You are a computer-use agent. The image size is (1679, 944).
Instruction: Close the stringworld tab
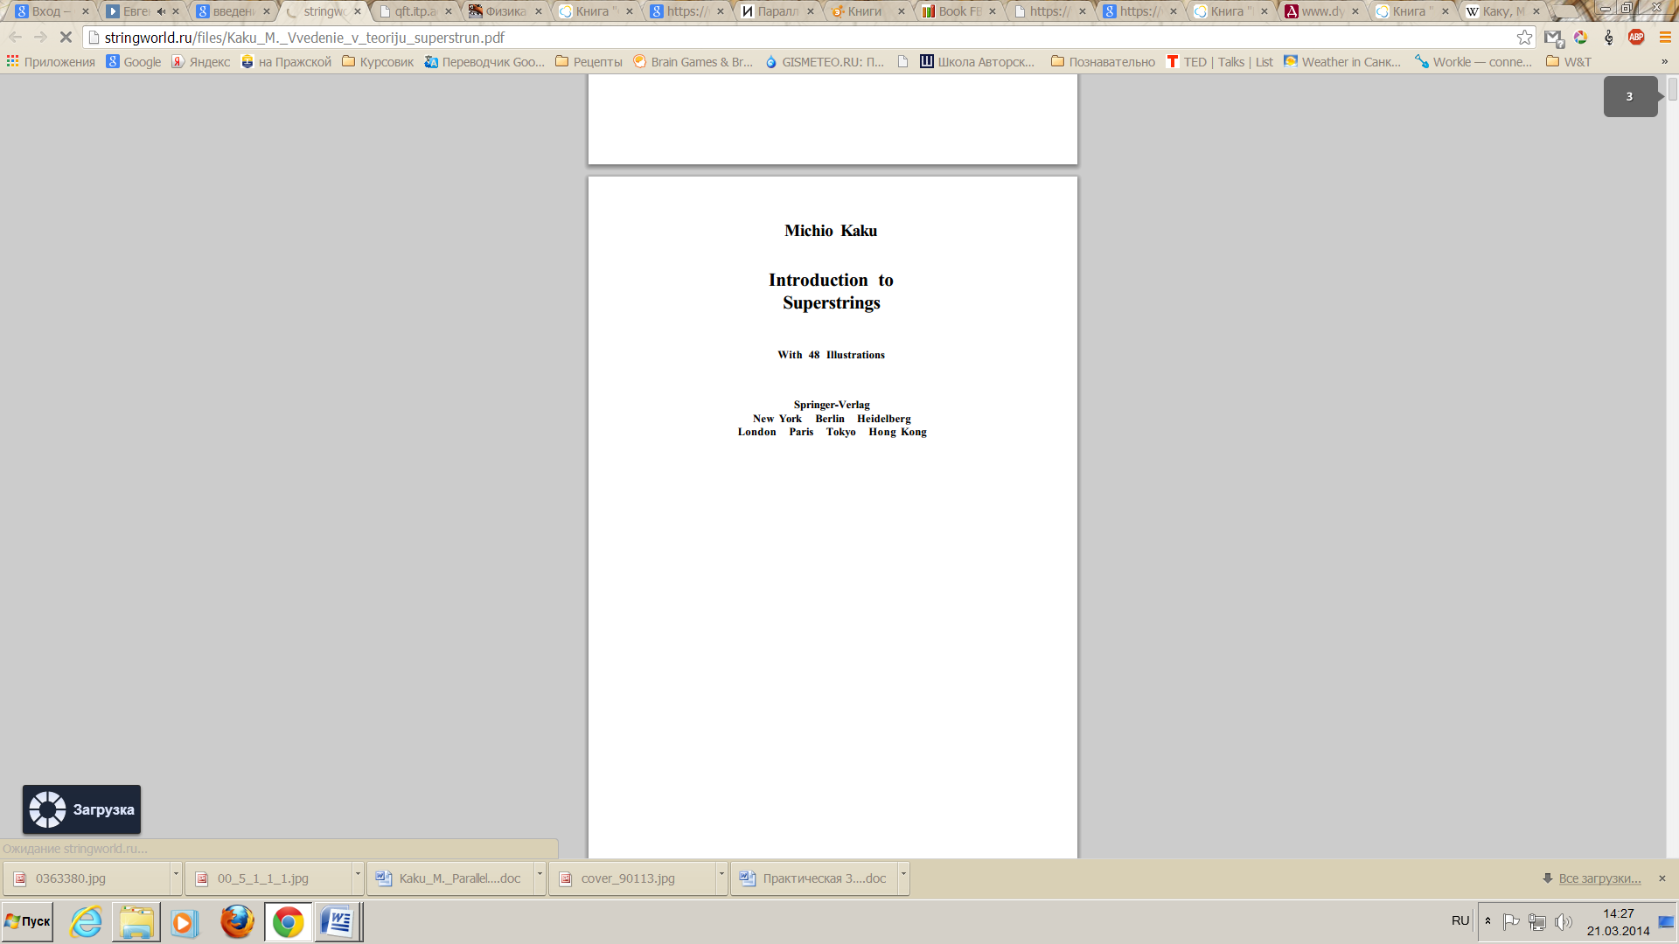tap(358, 11)
